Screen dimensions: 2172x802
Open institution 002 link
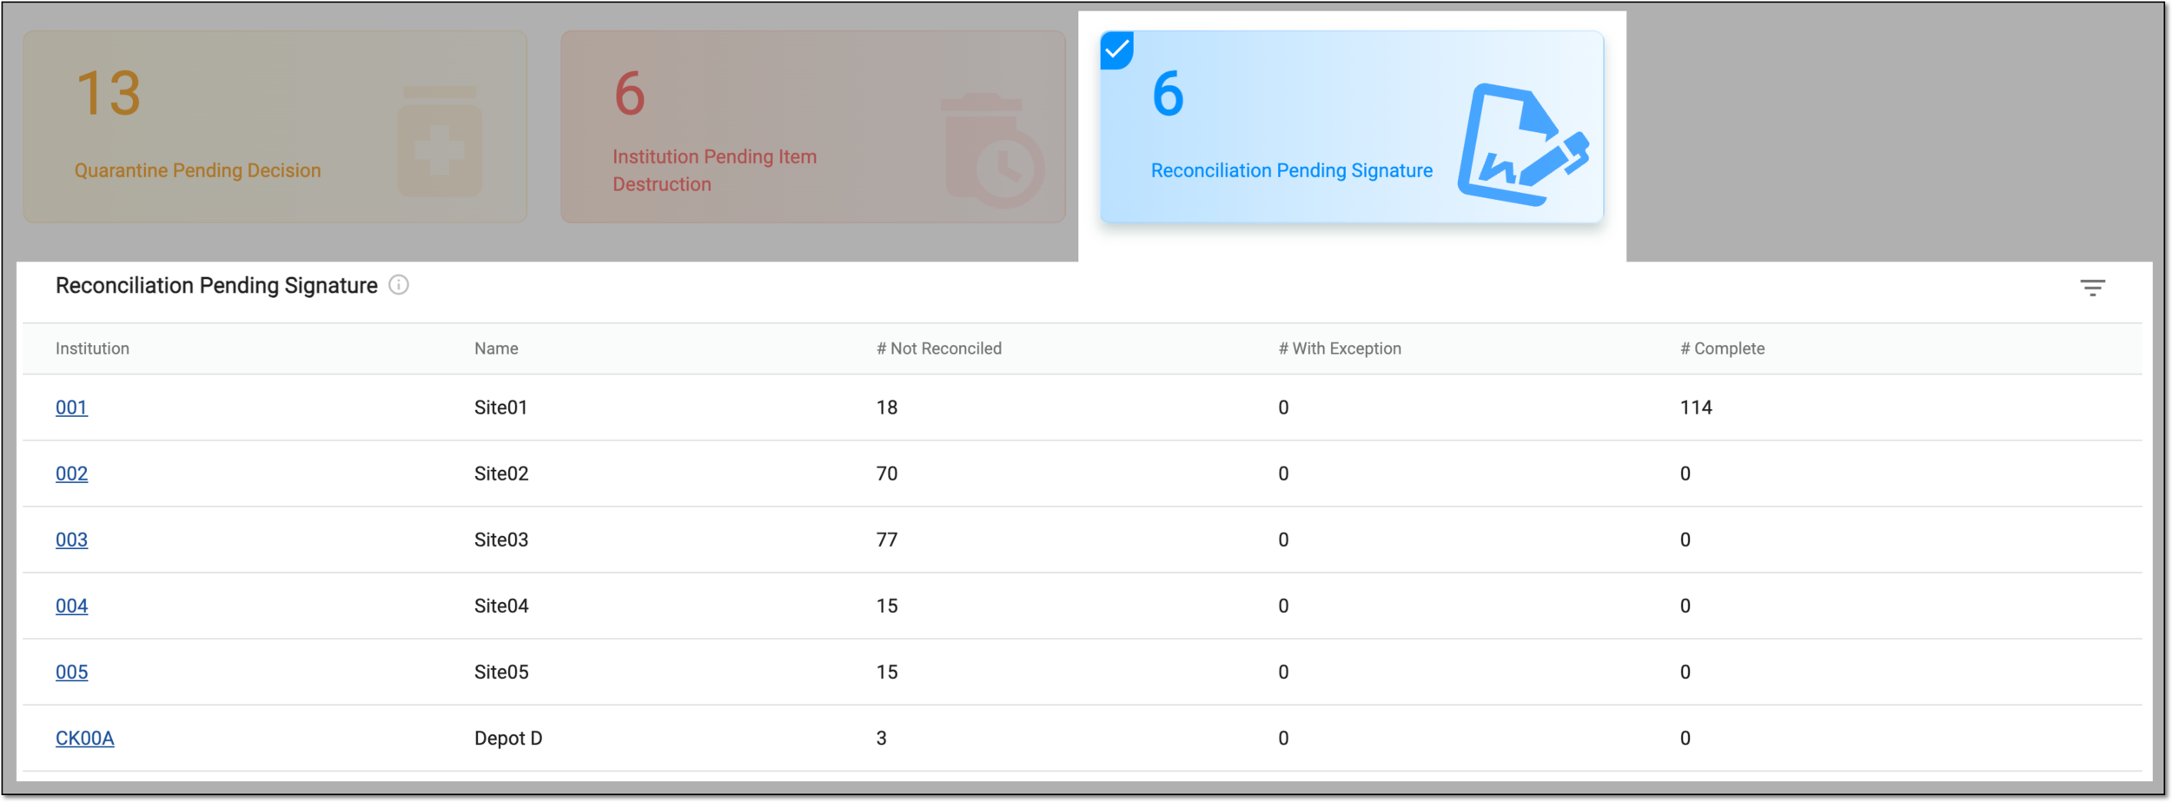coord(71,474)
